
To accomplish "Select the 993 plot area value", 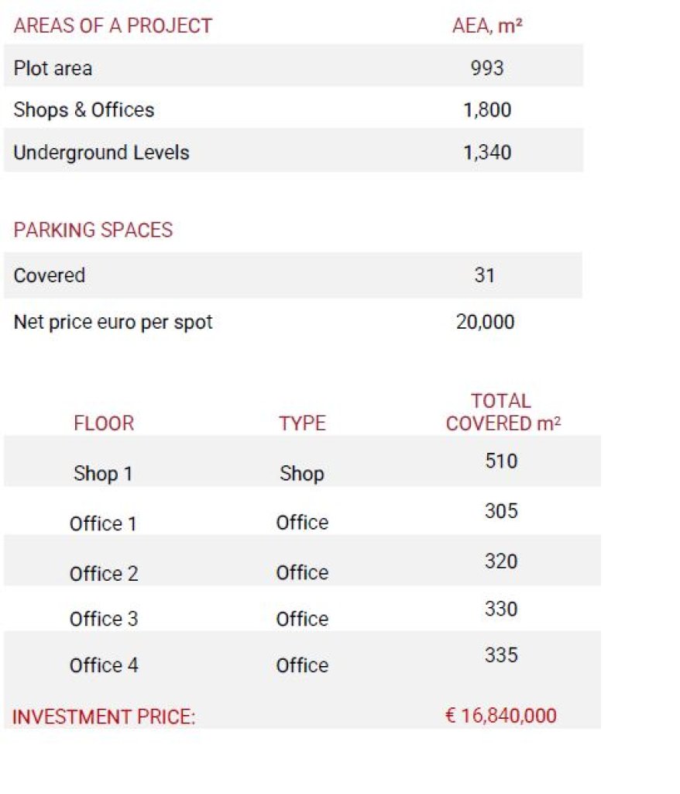I will point(486,68).
